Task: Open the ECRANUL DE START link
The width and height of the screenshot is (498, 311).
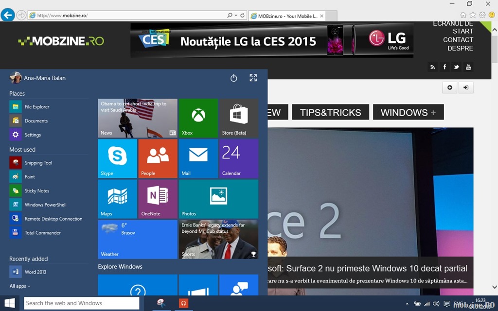Action: coord(453,27)
